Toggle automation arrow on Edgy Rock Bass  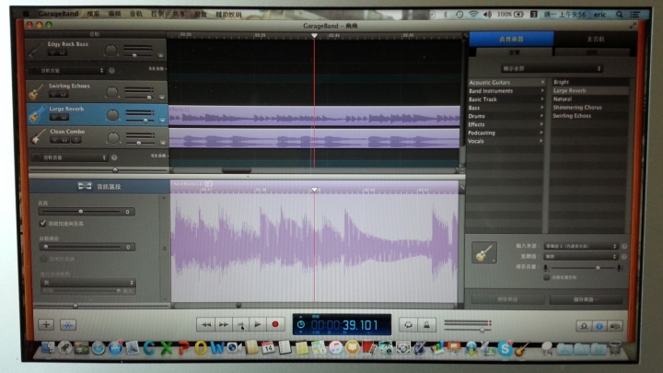(160, 55)
